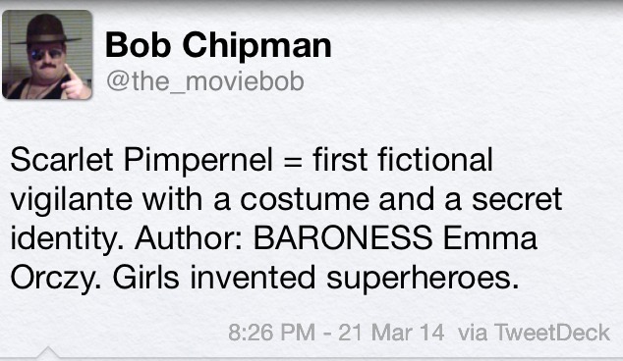Screen dimensions: 623x361
Task: Click the phrase Girls invented superheroes
Action: (315, 278)
